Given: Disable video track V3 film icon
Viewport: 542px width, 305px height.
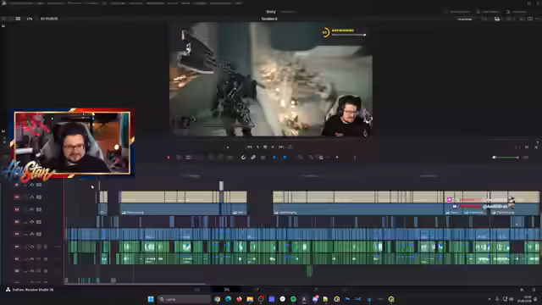Looking at the screenshot, I should click(39, 209).
